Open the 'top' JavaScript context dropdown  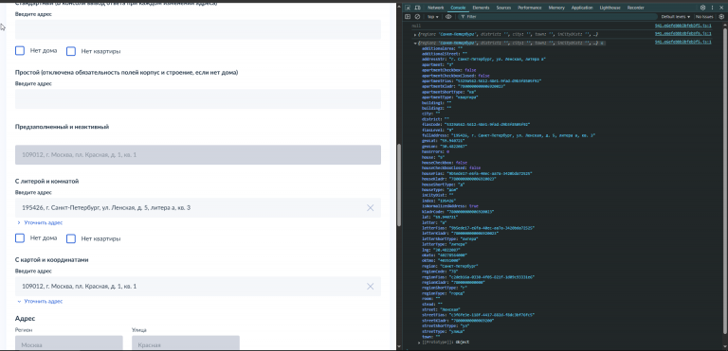coord(432,17)
